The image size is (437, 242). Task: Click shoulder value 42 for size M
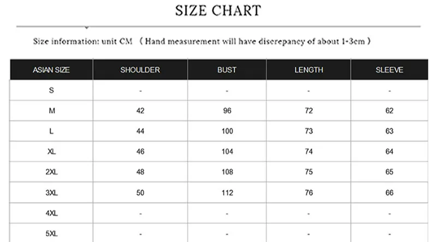coord(140,111)
